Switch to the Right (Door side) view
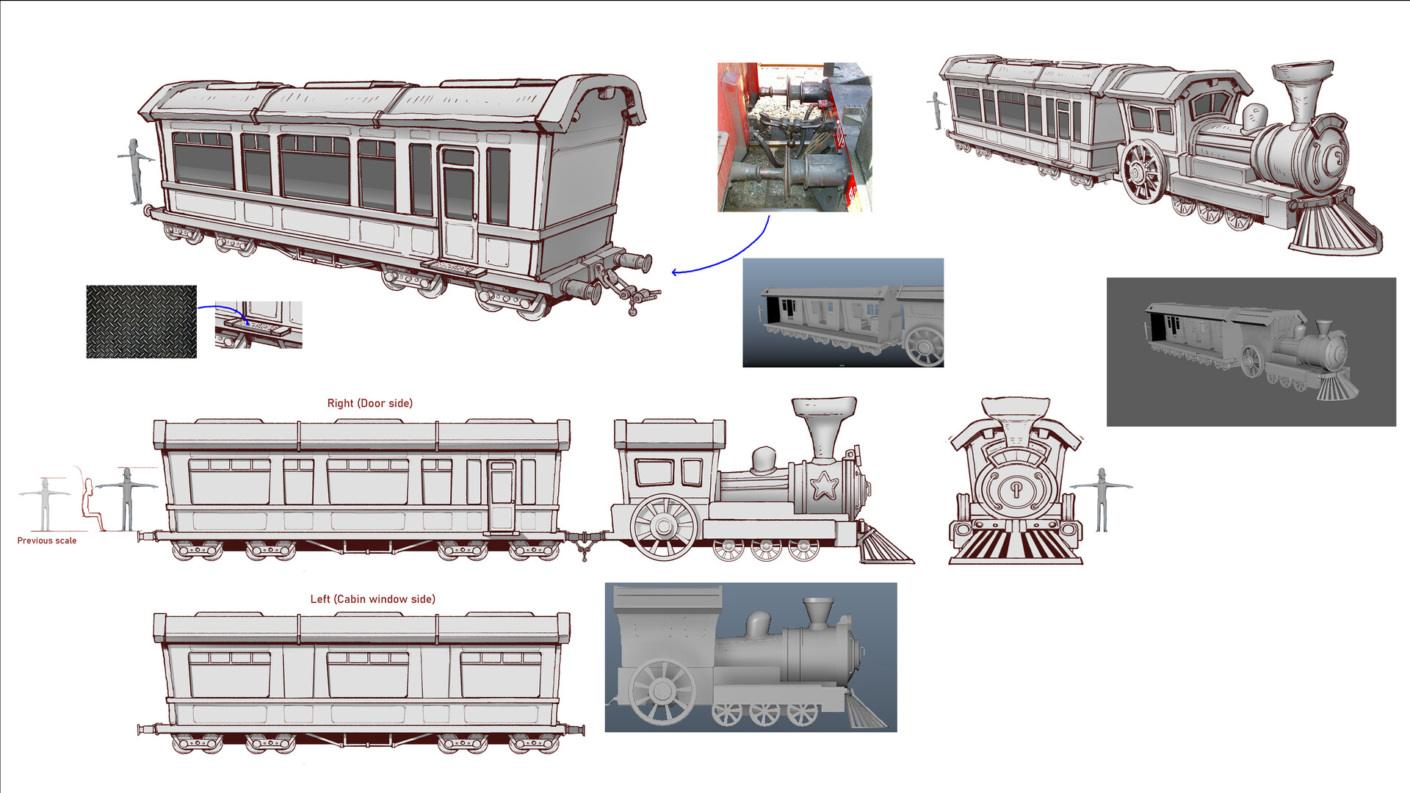 click(370, 402)
